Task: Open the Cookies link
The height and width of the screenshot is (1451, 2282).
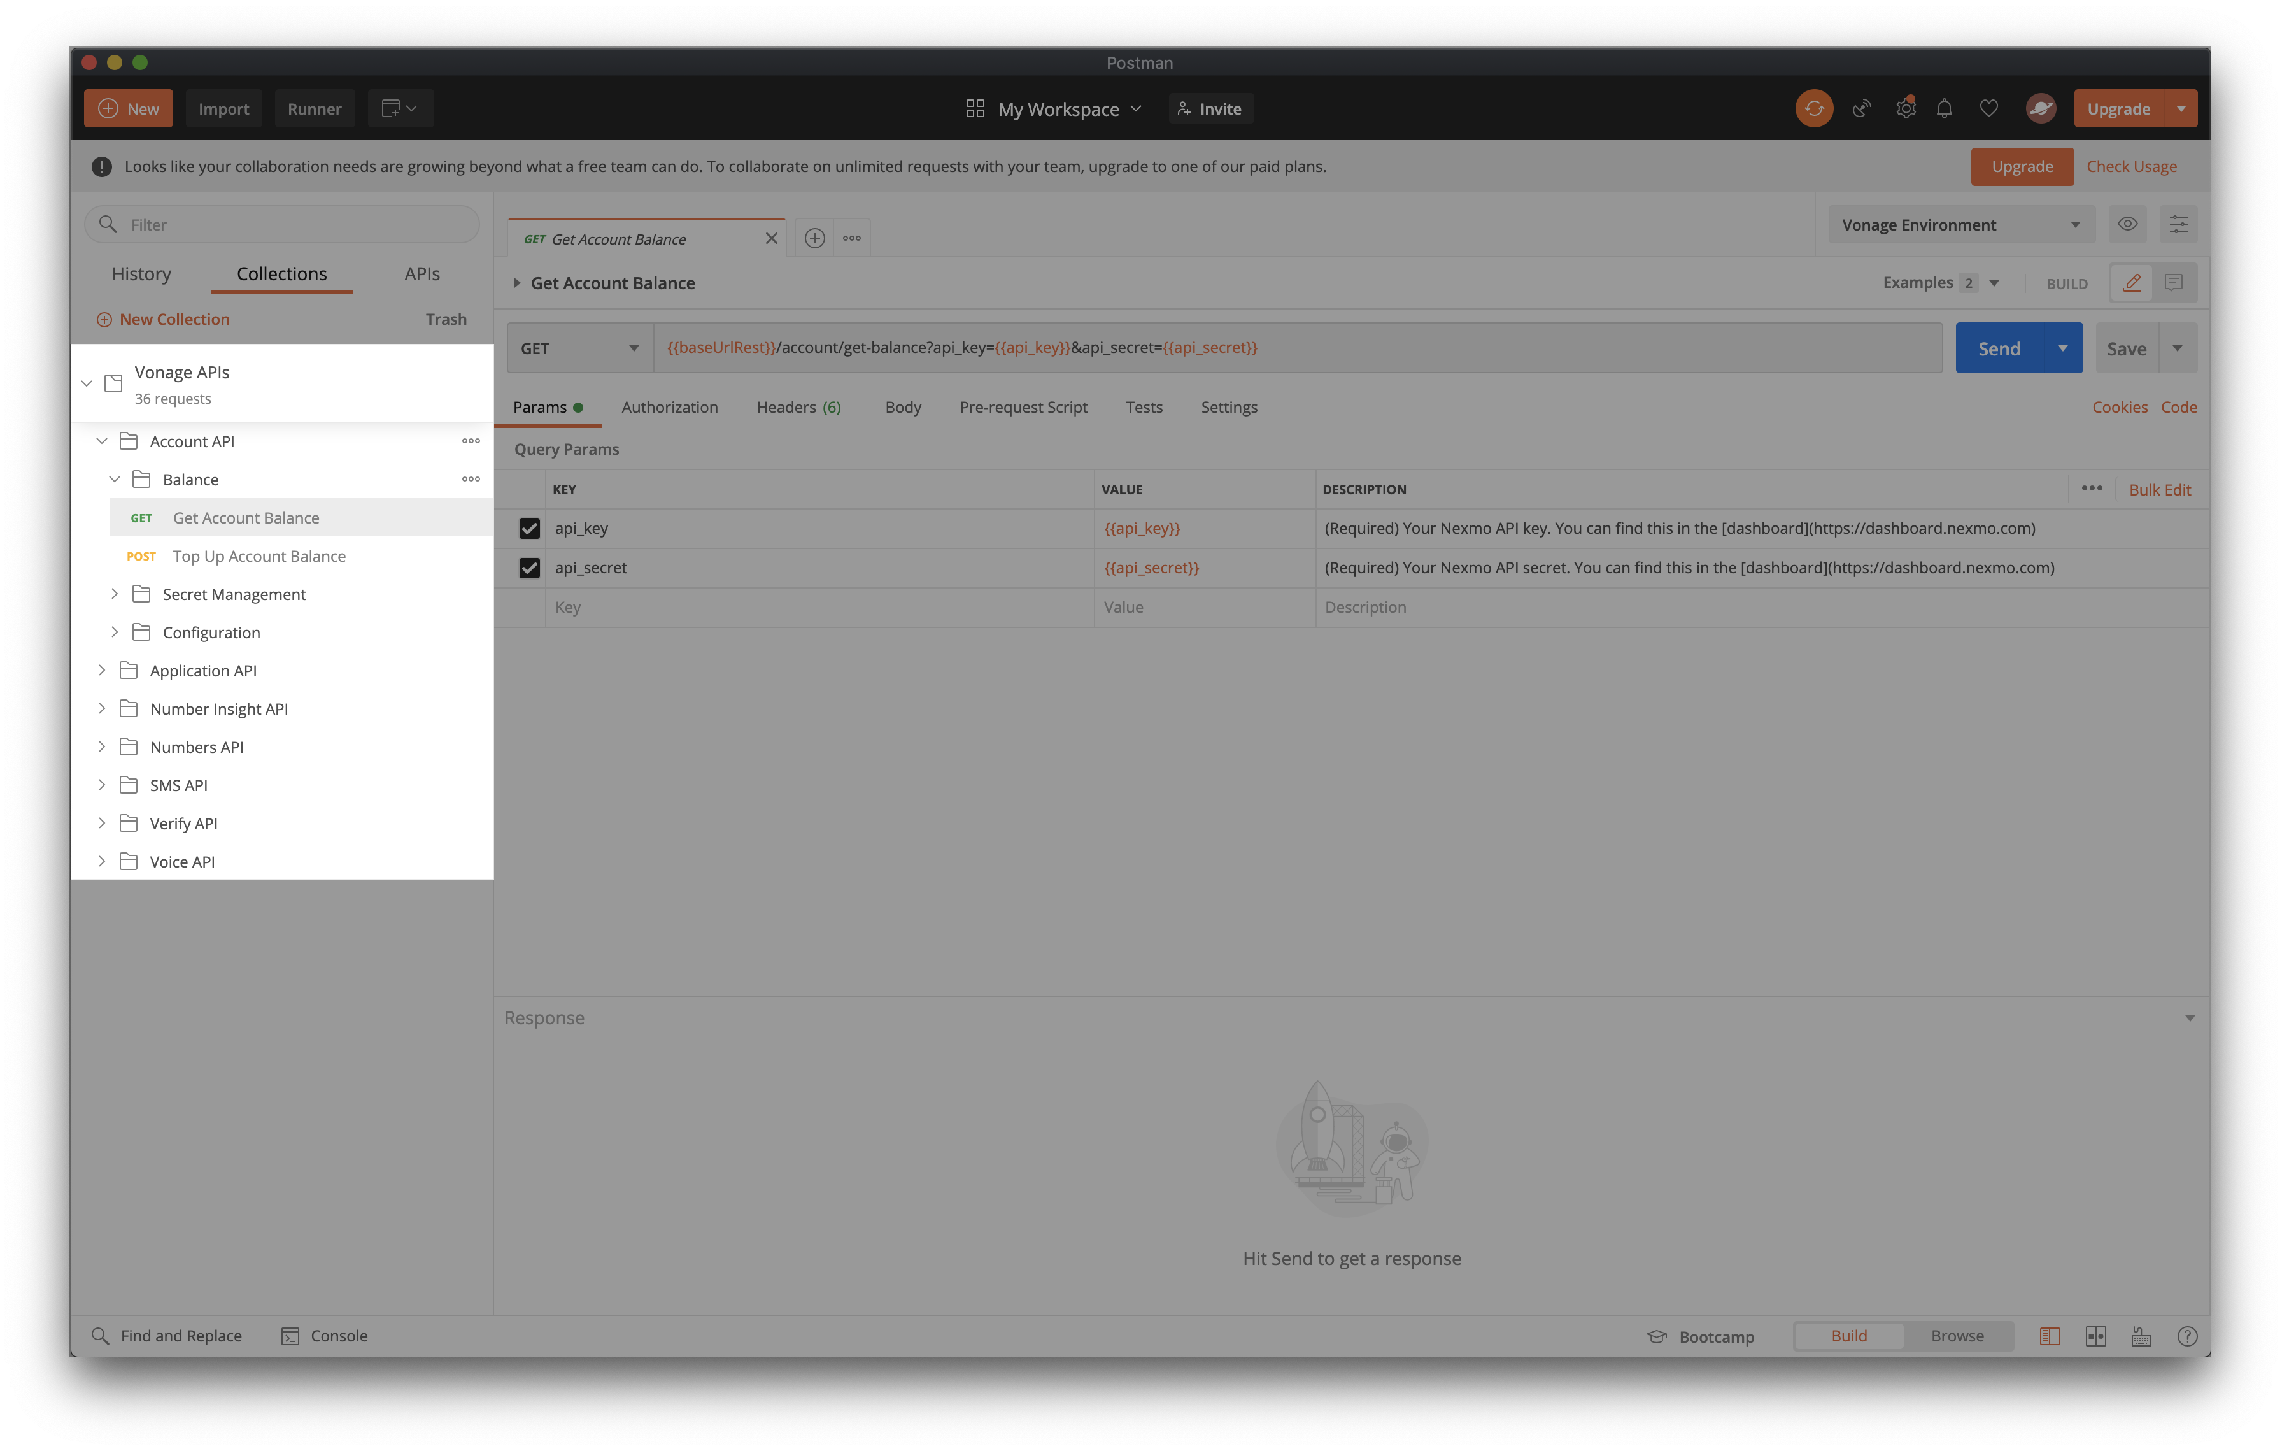Action: [2119, 406]
